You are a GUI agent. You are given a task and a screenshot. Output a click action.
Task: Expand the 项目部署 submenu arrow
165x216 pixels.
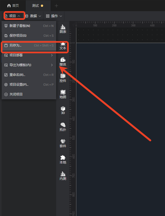(52, 55)
